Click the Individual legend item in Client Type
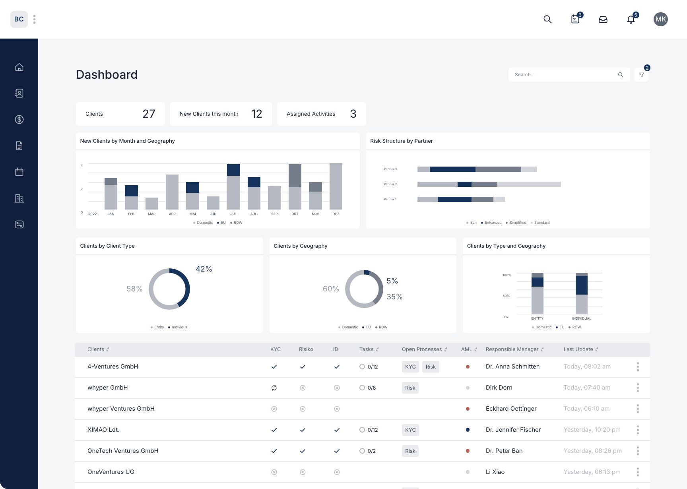 (178, 327)
